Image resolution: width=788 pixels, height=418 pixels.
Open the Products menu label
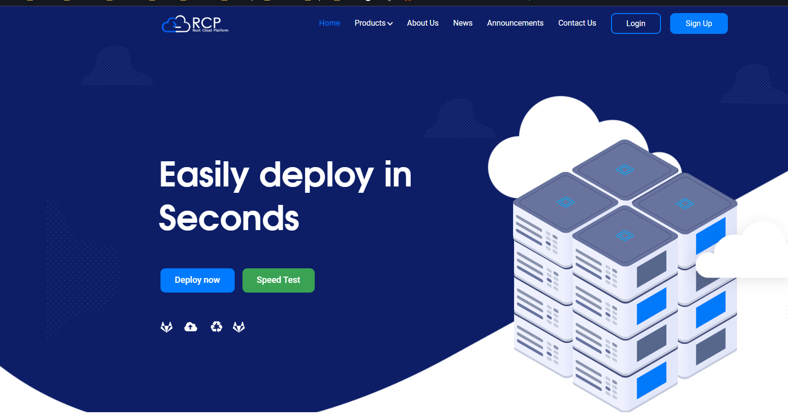point(370,23)
